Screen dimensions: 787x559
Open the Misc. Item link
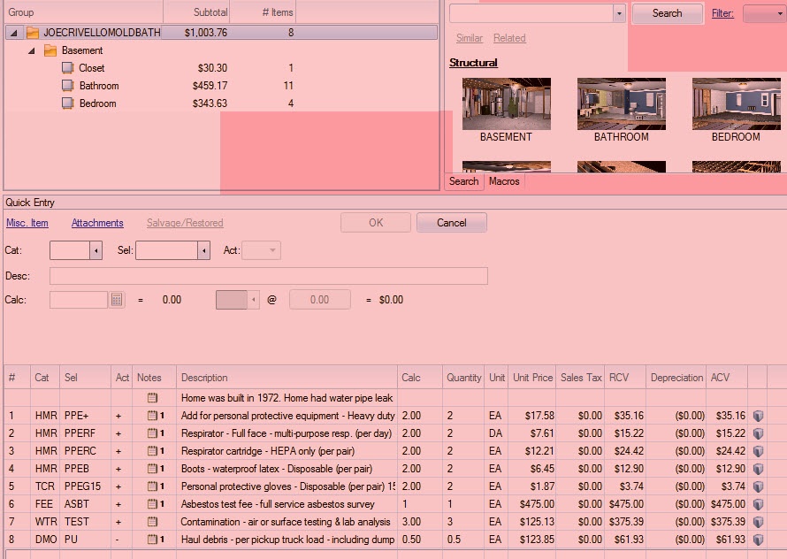pyautogui.click(x=27, y=223)
